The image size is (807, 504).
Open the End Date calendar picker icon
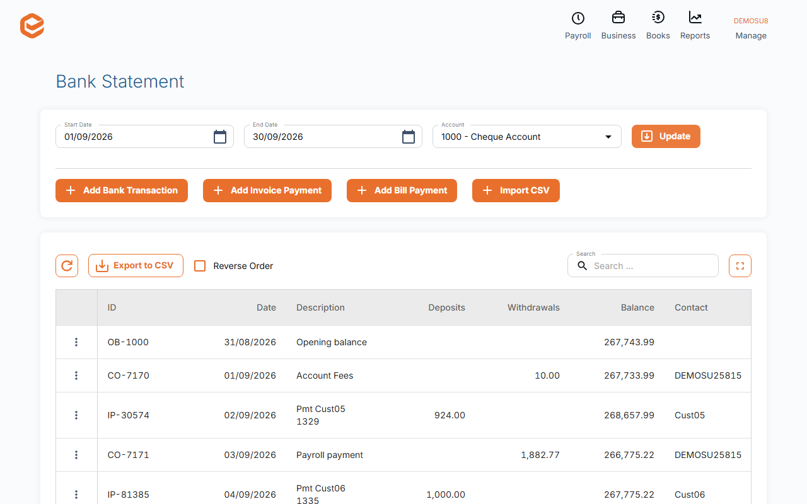[x=409, y=137]
